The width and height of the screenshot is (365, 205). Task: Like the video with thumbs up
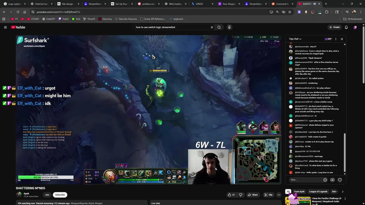[x=231, y=195]
